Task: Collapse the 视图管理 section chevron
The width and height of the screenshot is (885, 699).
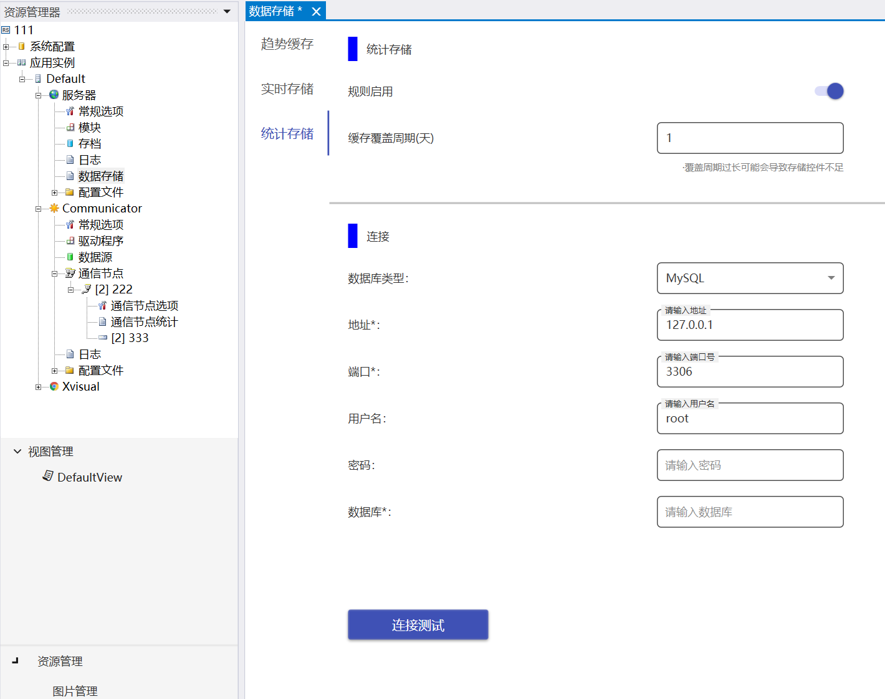Action: (x=17, y=451)
